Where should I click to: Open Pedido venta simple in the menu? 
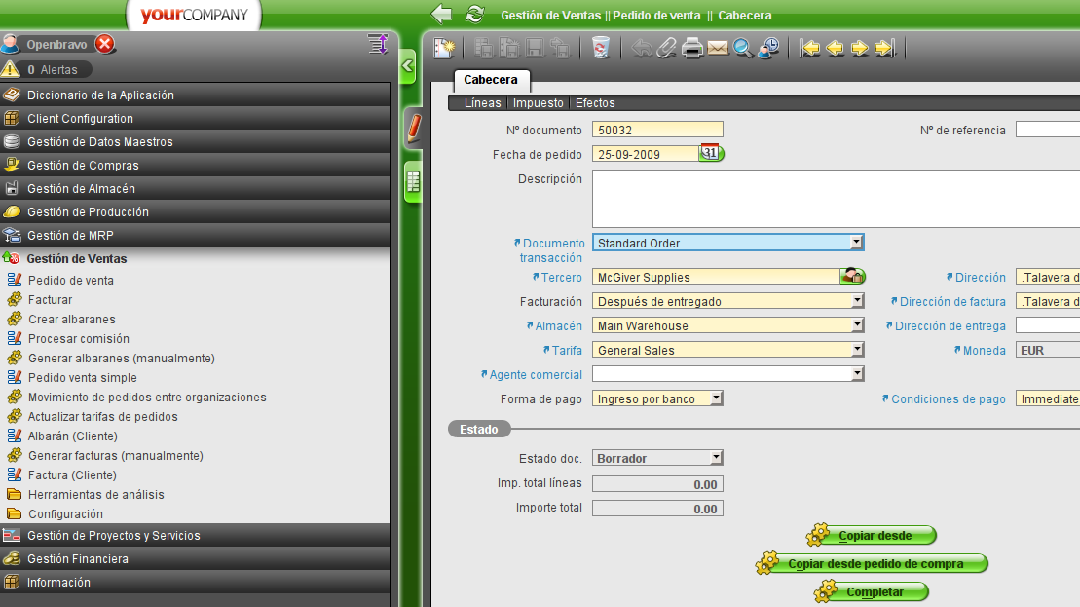click(x=83, y=378)
